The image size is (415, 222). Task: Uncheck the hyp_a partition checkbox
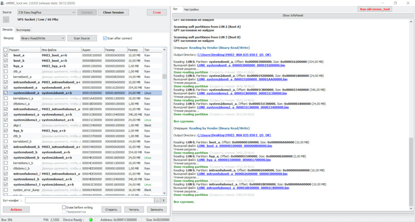tap(6, 66)
